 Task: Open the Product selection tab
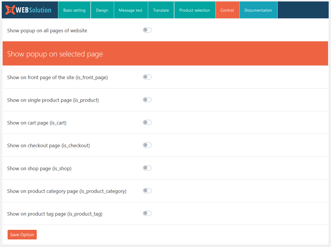tap(195, 10)
